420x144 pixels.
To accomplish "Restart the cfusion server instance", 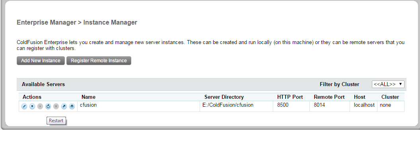I will pos(48,106).
